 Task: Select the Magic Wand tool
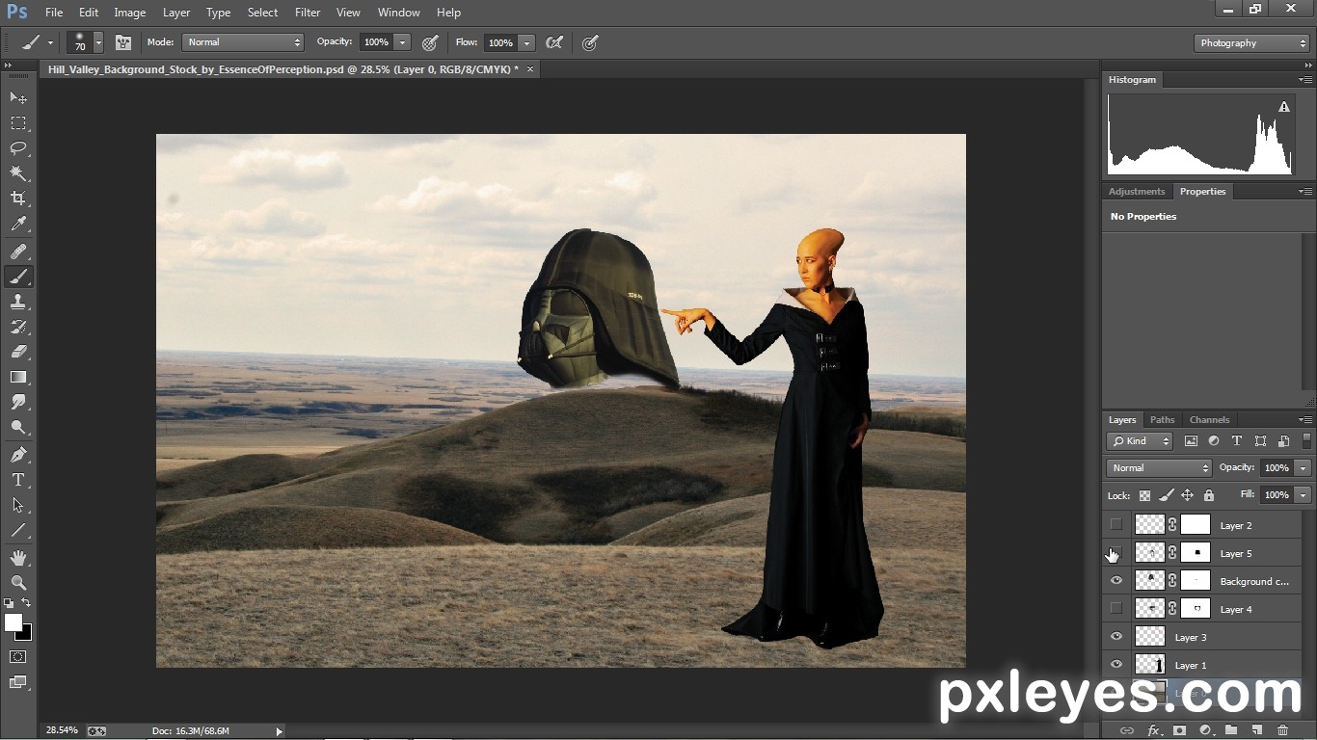18,173
